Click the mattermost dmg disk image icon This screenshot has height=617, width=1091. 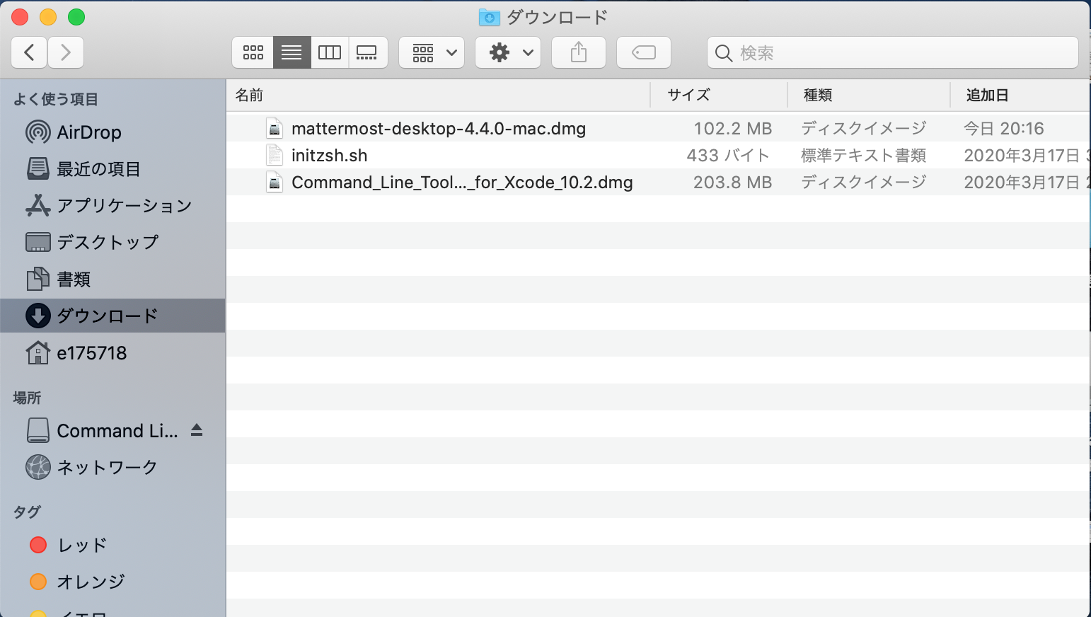(275, 128)
